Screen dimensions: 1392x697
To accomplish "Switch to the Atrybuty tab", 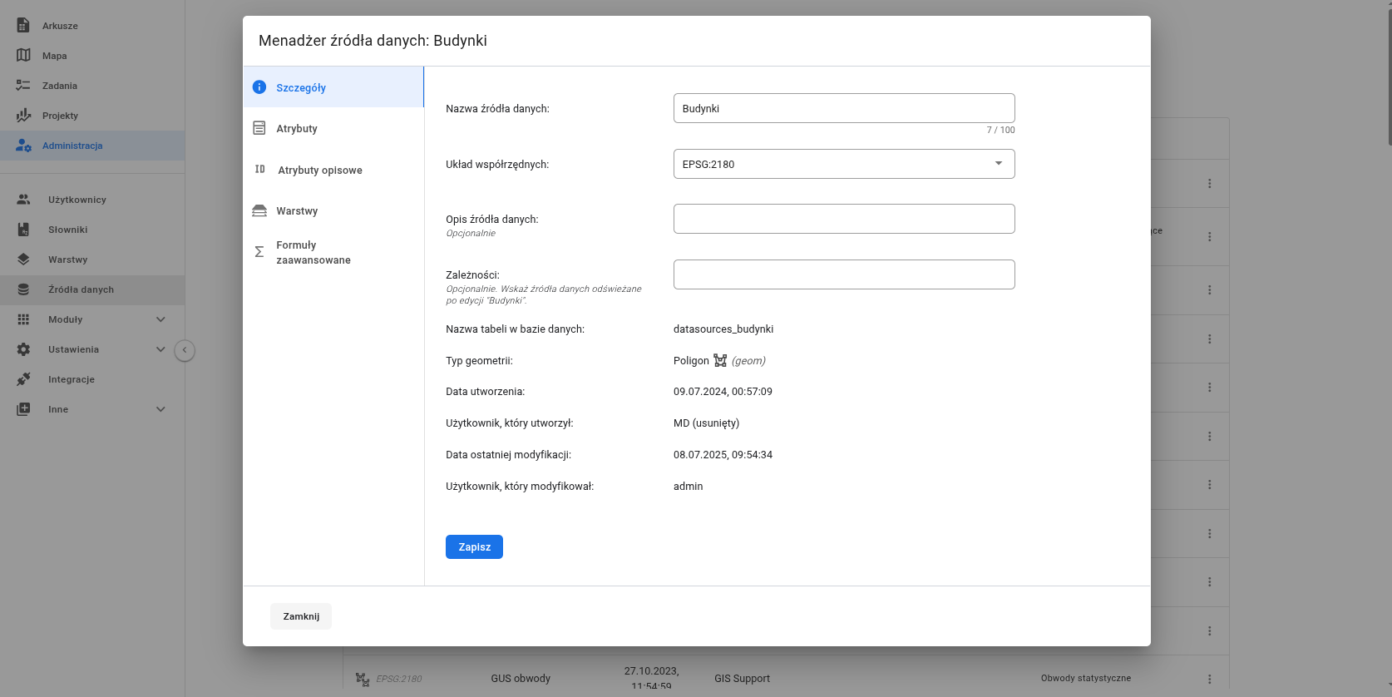I will (297, 129).
